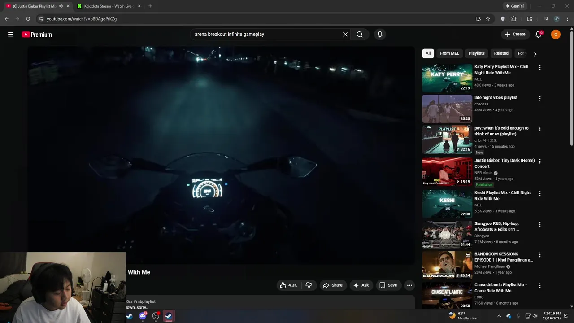This screenshot has height=323, width=574.
Task: Open taskbar clock showing 7:24:19 PM
Action: point(552,316)
